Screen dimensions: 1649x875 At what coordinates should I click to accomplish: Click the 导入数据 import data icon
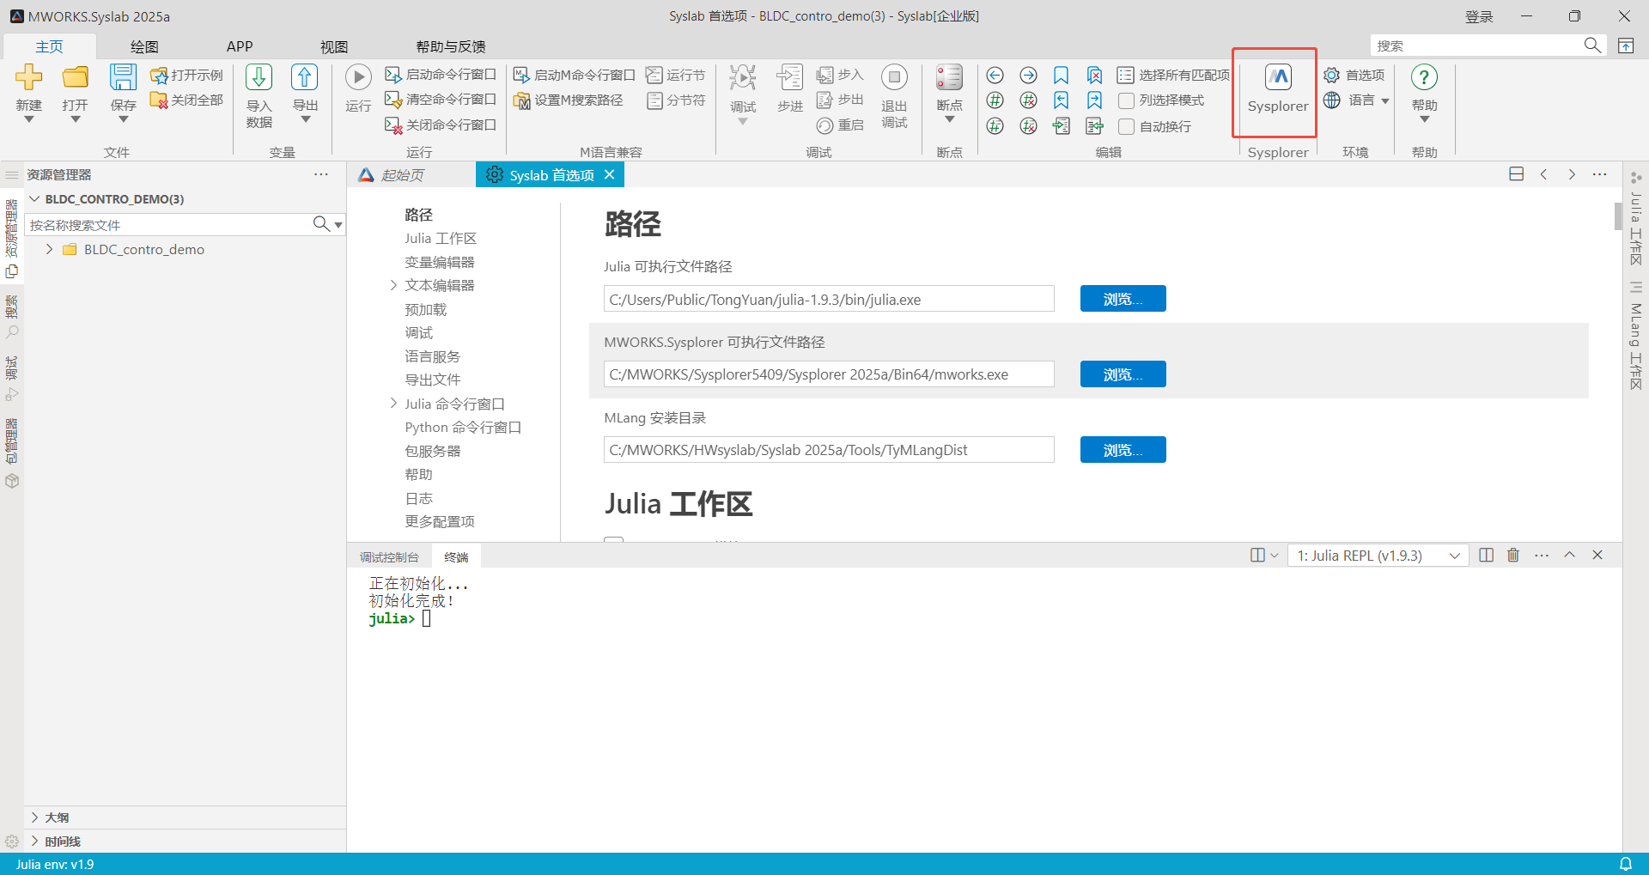[259, 77]
